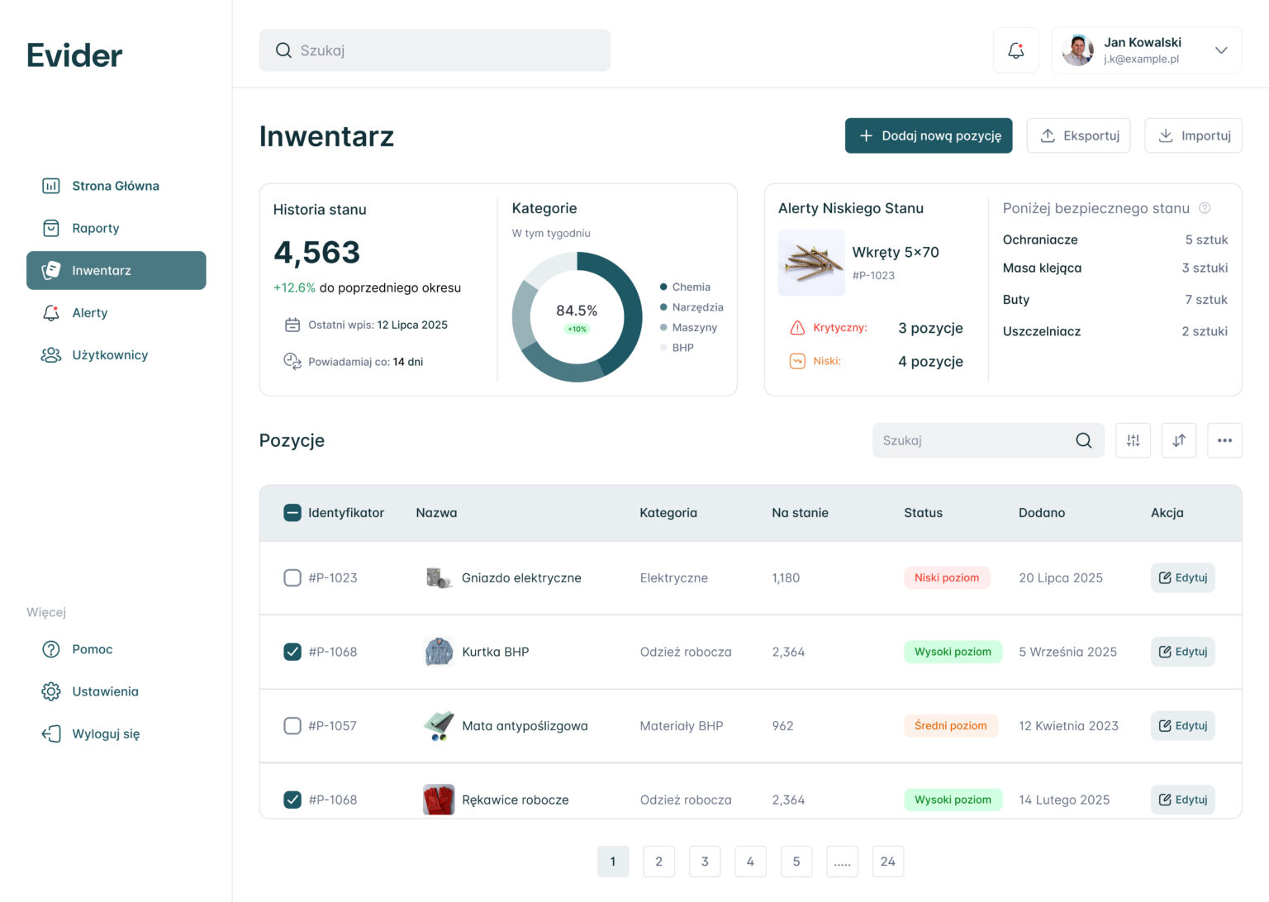Screen dimensions: 1269x902
Task: Open Użytkownicy in the sidebar menu
Action: point(109,355)
